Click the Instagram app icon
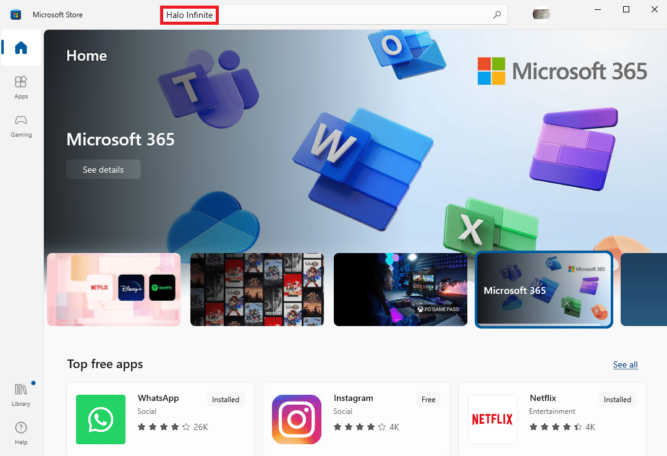 click(x=297, y=419)
